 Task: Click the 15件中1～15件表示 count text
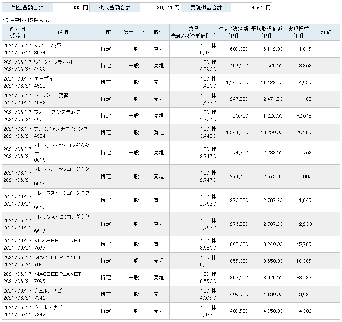click(x=26, y=20)
